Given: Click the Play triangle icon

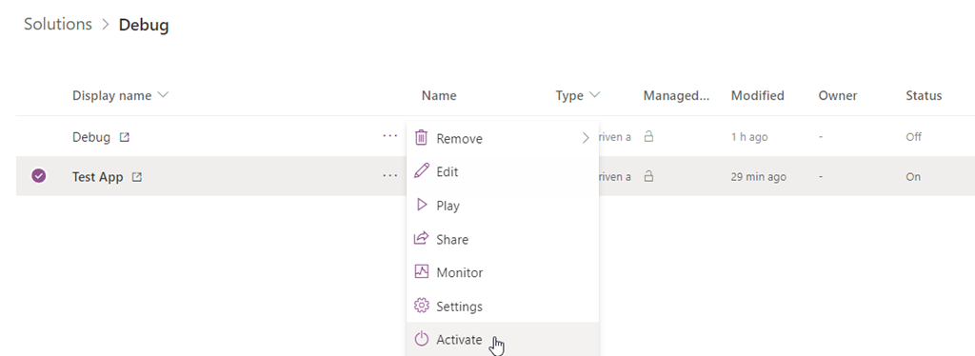Looking at the screenshot, I should pyautogui.click(x=422, y=205).
